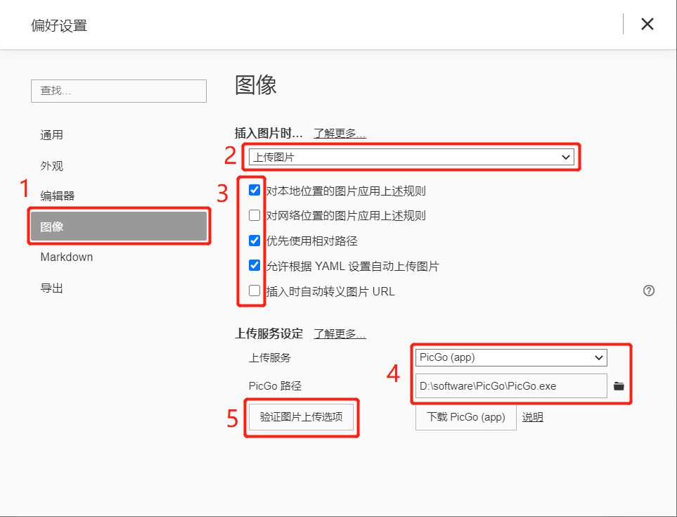The width and height of the screenshot is (677, 517).
Task: Enable 插入时自动转义图片 URL checkbox
Action: pos(254,291)
